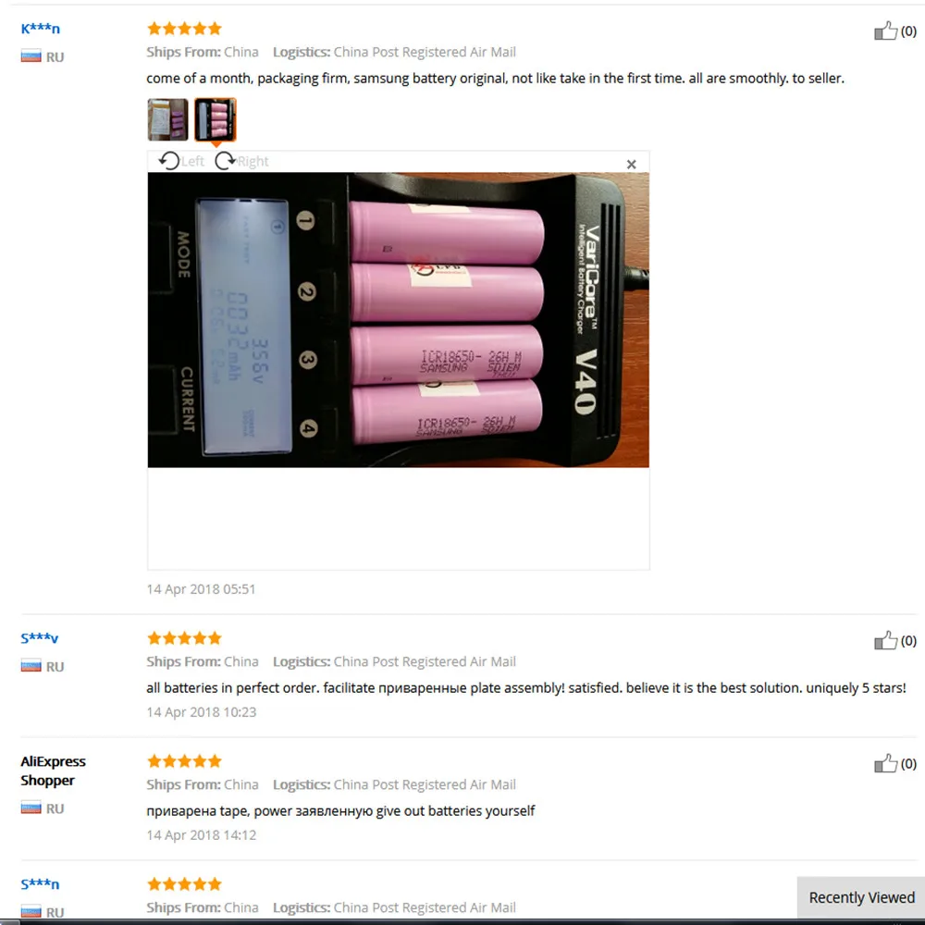Like K***n's review with thumbs up
This screenshot has height=925, width=925.
point(885,31)
